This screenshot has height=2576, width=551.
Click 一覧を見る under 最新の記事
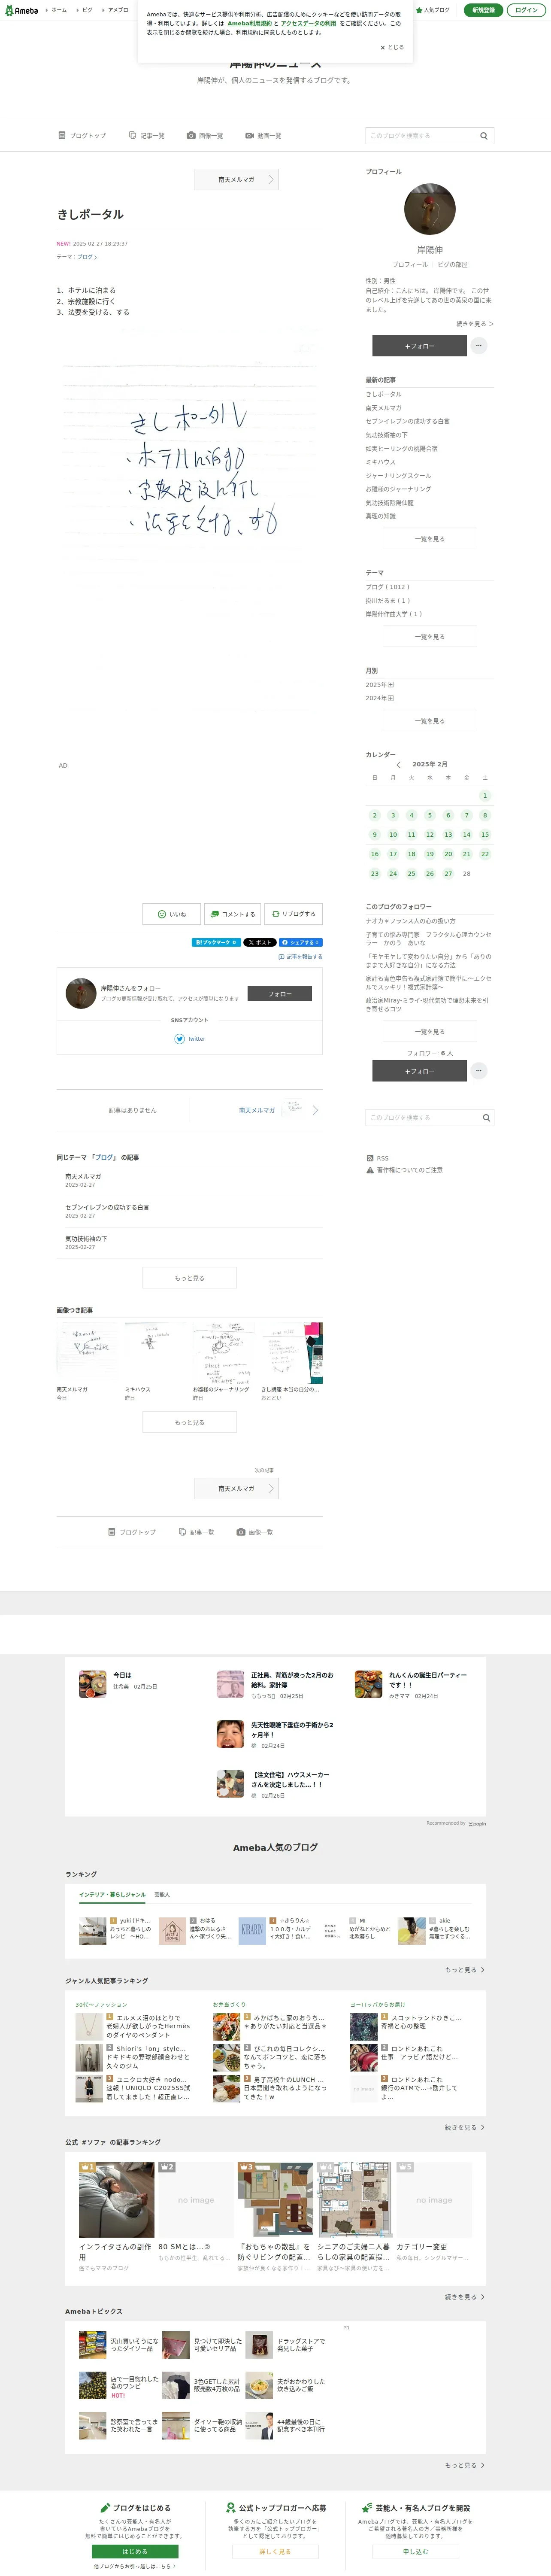tap(430, 538)
